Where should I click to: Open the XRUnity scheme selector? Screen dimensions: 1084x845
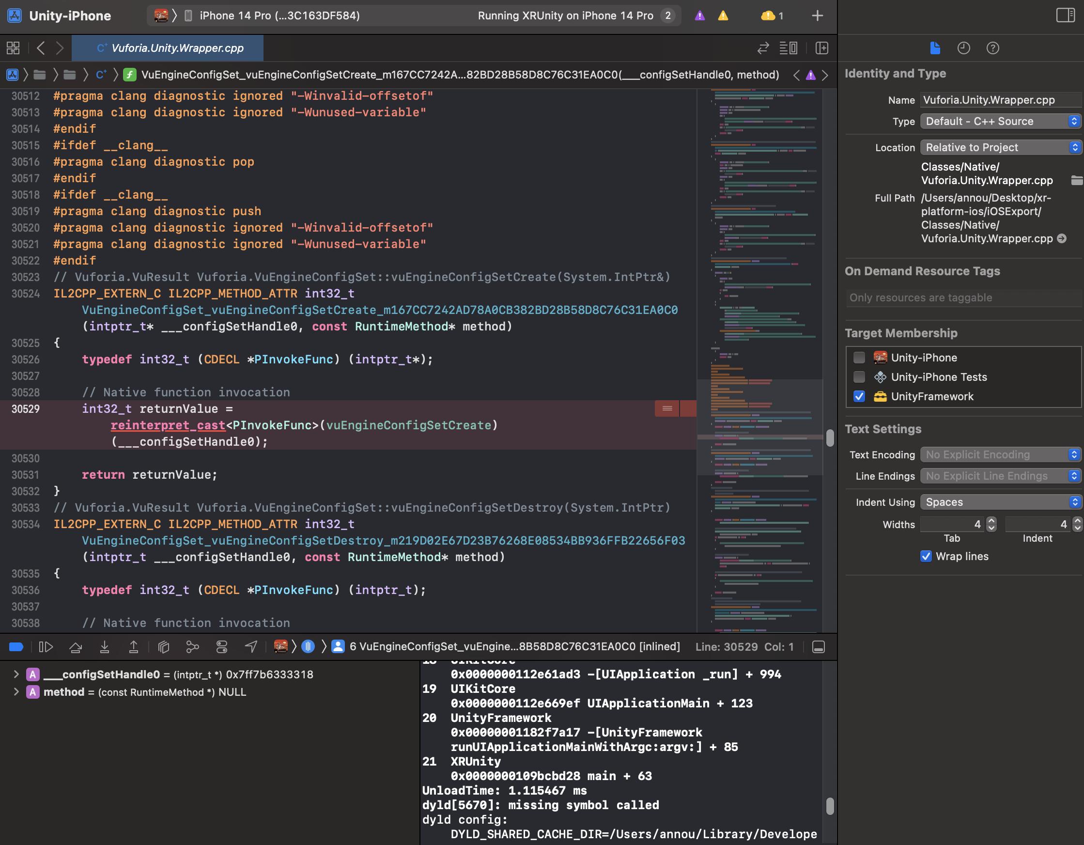point(161,16)
